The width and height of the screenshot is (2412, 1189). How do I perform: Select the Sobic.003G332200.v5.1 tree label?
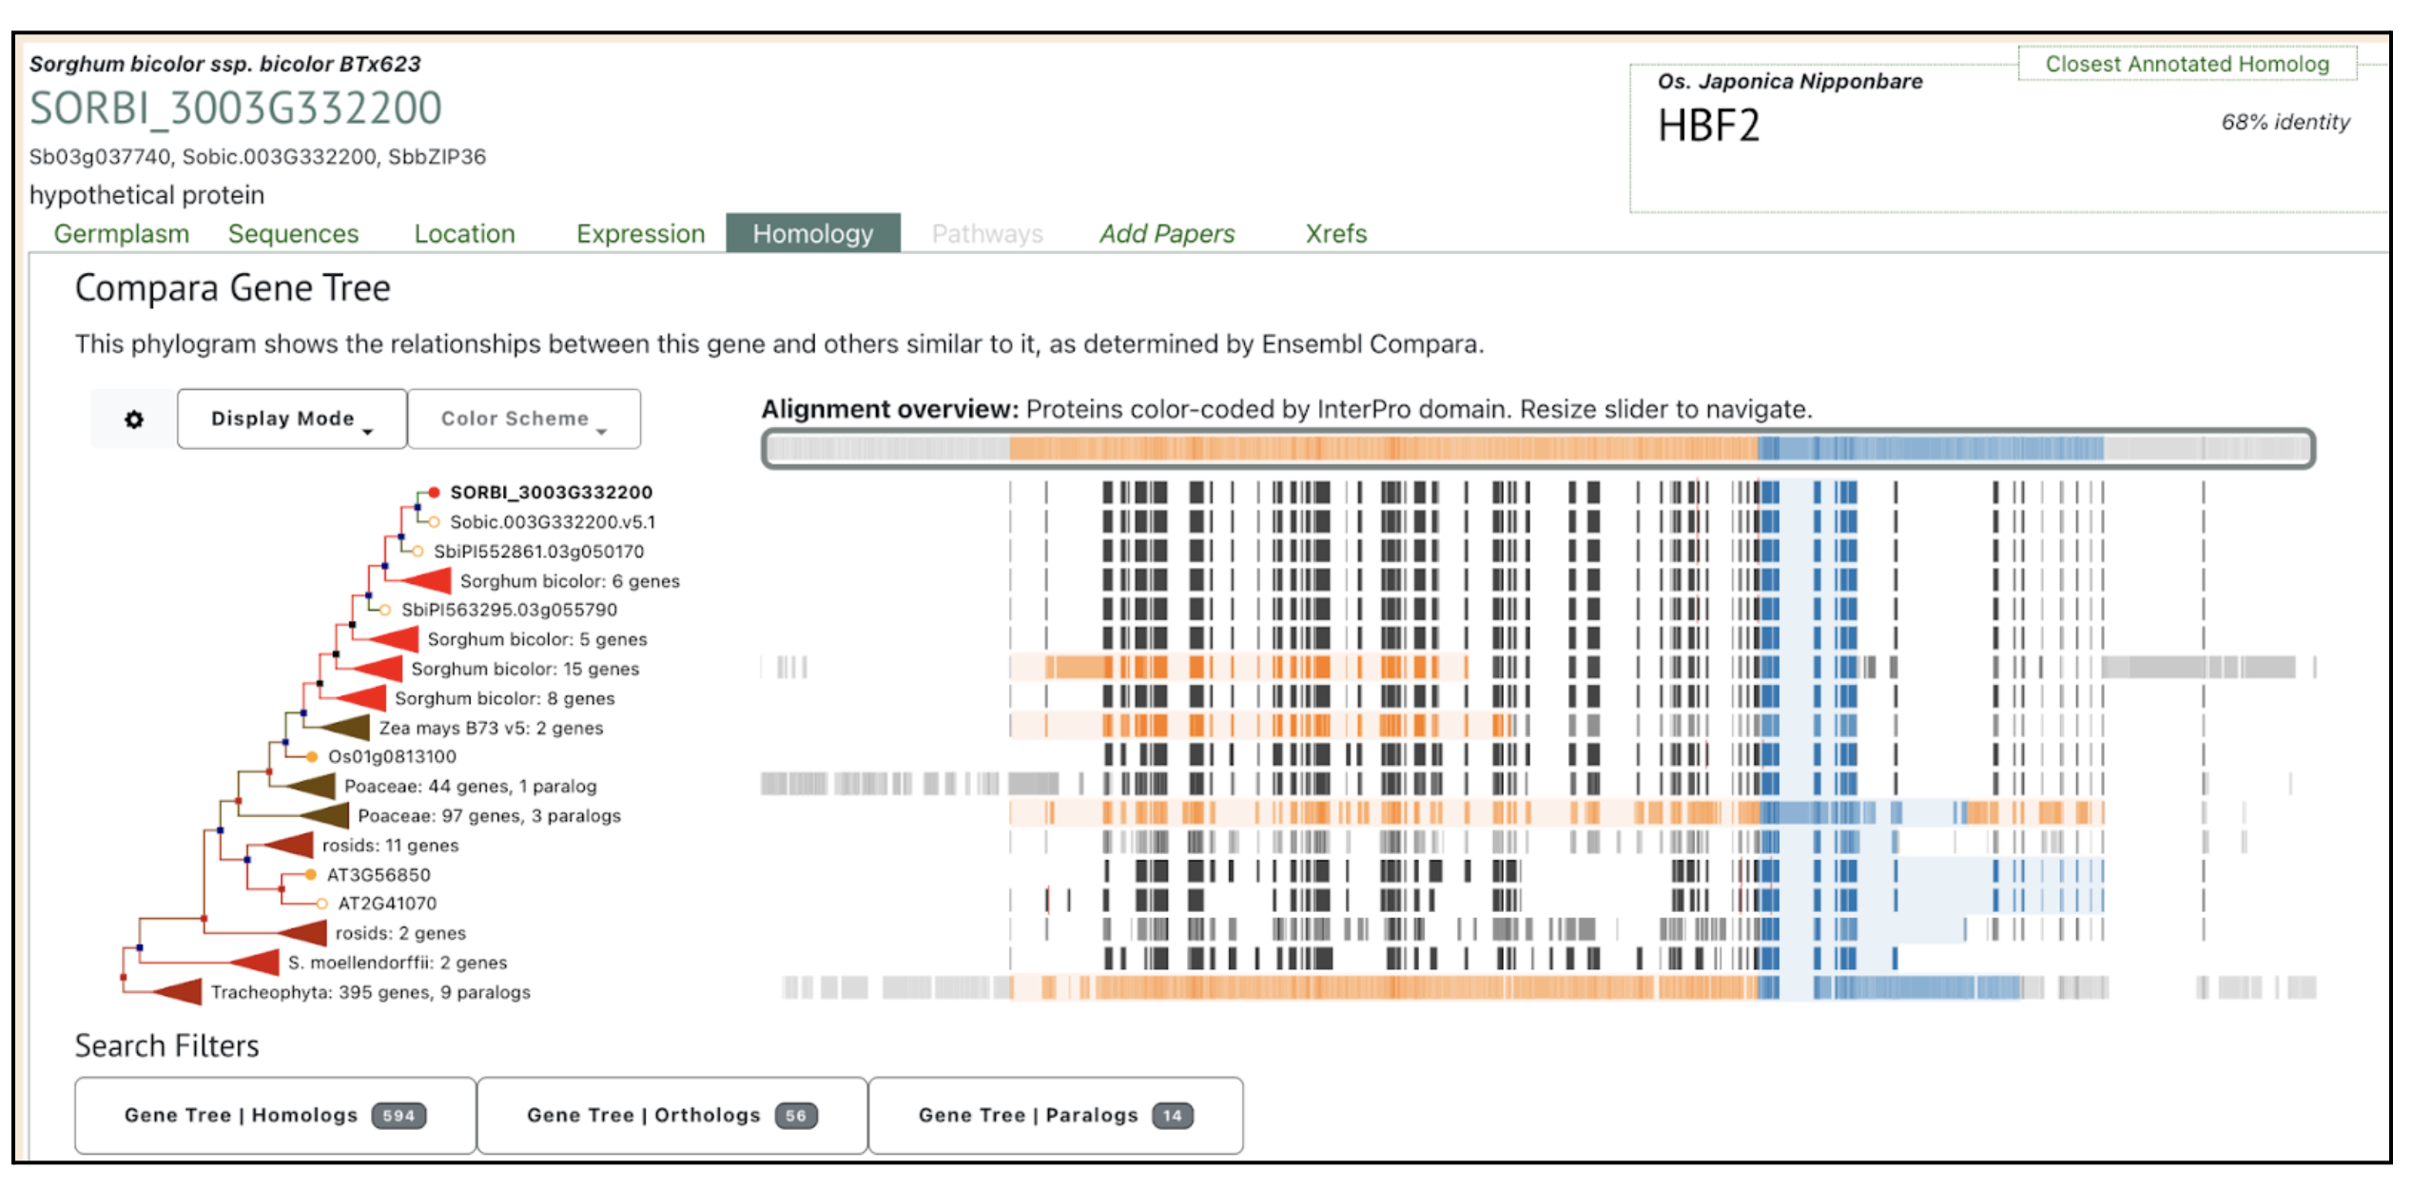(x=552, y=522)
